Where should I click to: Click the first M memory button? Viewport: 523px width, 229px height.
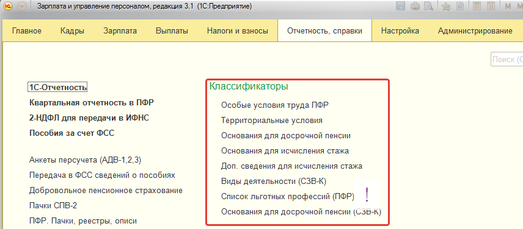(508, 6)
